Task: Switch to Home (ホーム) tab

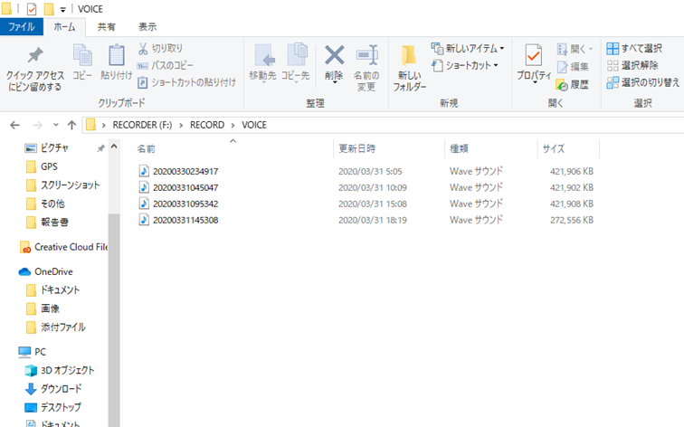Action: (x=64, y=26)
